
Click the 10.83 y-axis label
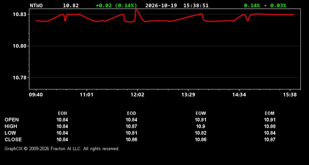click(x=19, y=14)
